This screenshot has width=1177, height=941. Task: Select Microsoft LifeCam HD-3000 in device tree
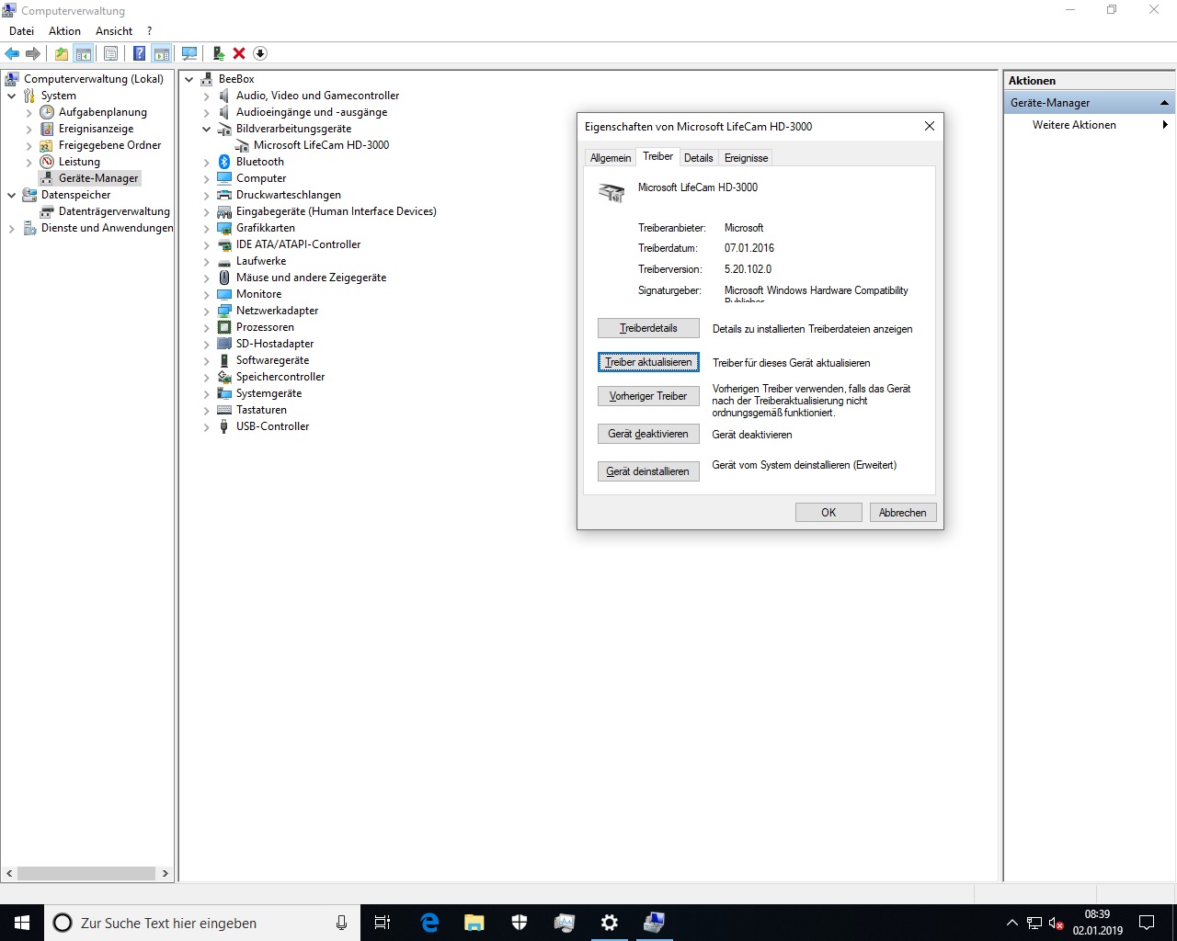tap(321, 145)
